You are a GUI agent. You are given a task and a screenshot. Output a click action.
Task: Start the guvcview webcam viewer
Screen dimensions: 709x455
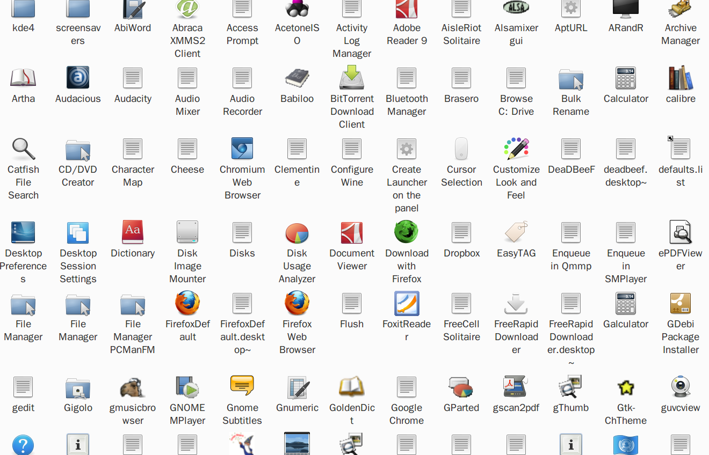coord(681,386)
